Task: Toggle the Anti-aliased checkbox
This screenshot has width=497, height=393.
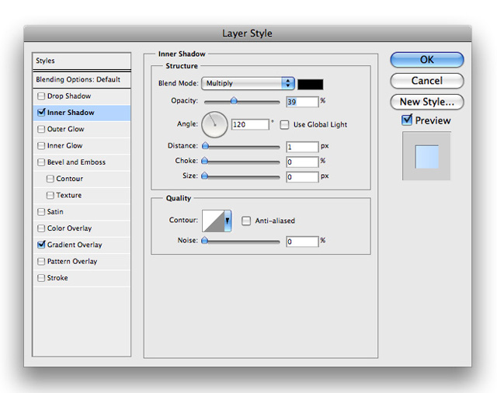Action: 246,221
